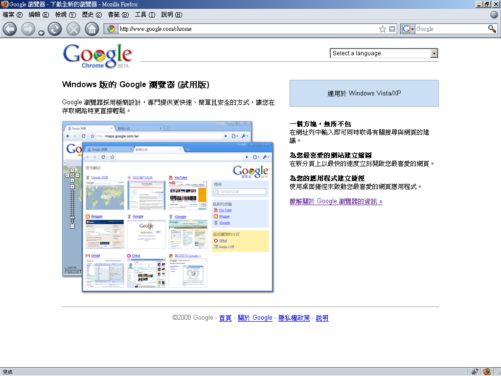Click the 一個方塊，無所不包 heading

[320, 124]
